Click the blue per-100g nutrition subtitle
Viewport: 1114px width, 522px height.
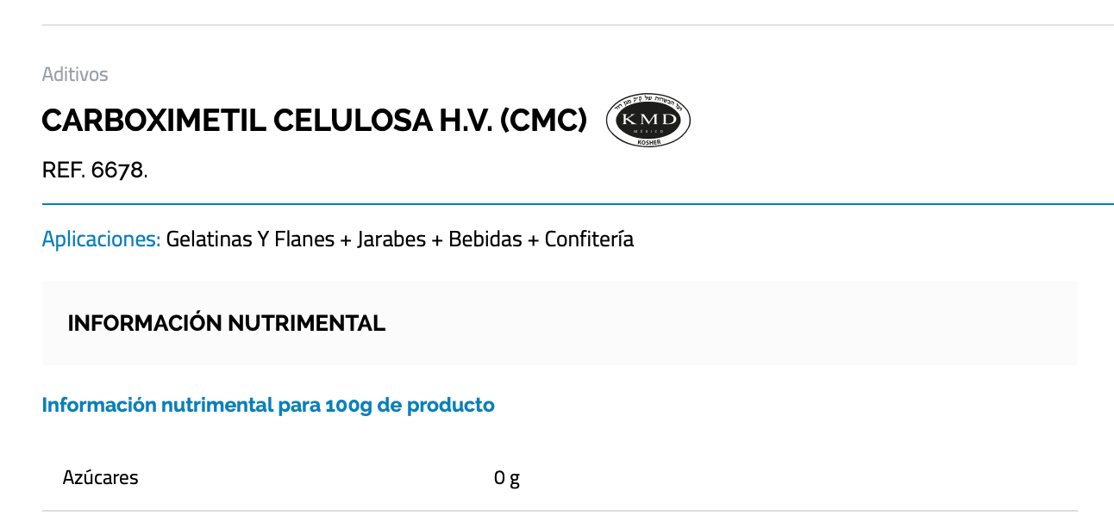268,405
